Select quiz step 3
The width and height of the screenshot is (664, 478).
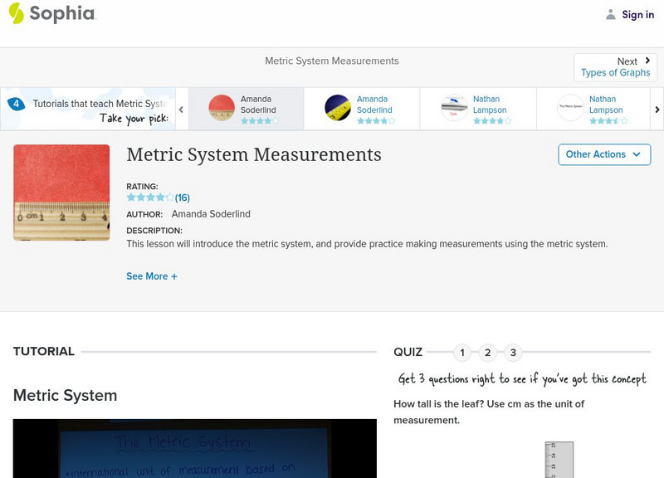514,352
